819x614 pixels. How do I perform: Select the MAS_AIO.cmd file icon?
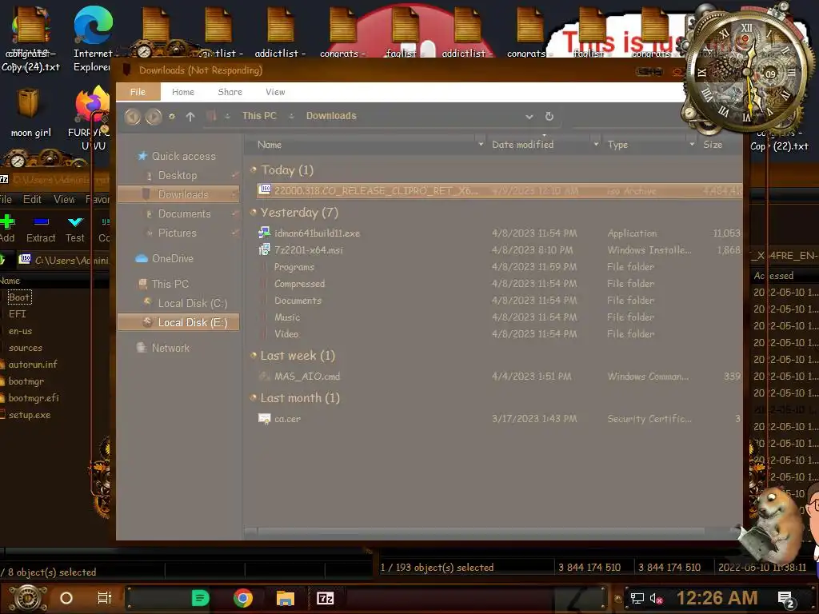(x=265, y=376)
